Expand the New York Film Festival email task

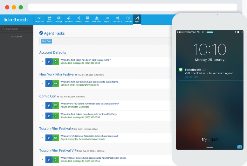pos(42,83)
